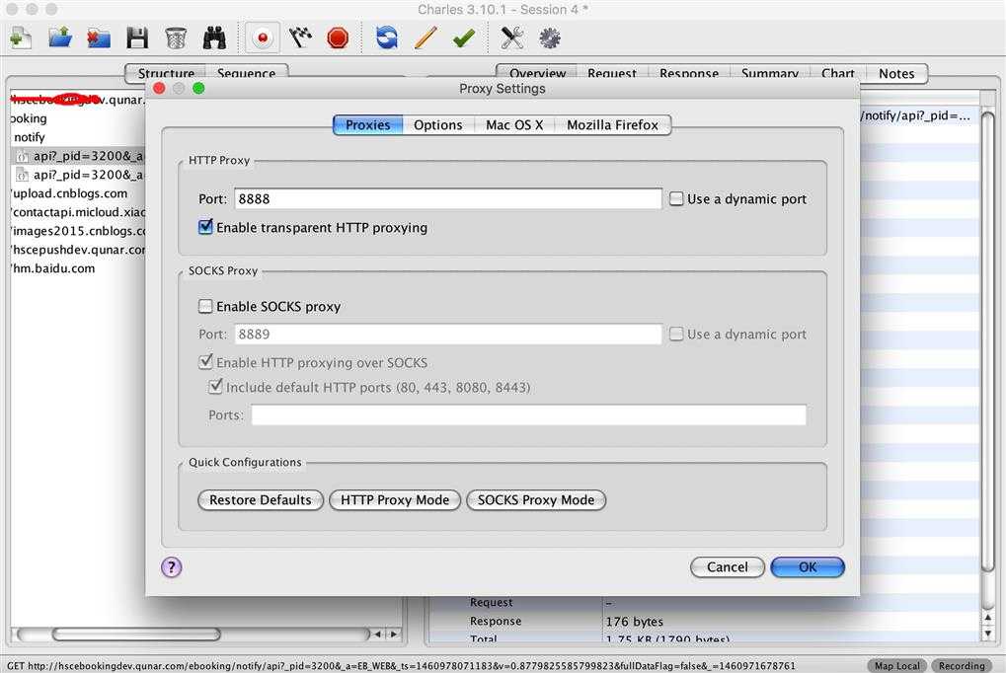The image size is (1006, 673).
Task: Click SOCKS Proxy Mode button
Action: coord(536,499)
